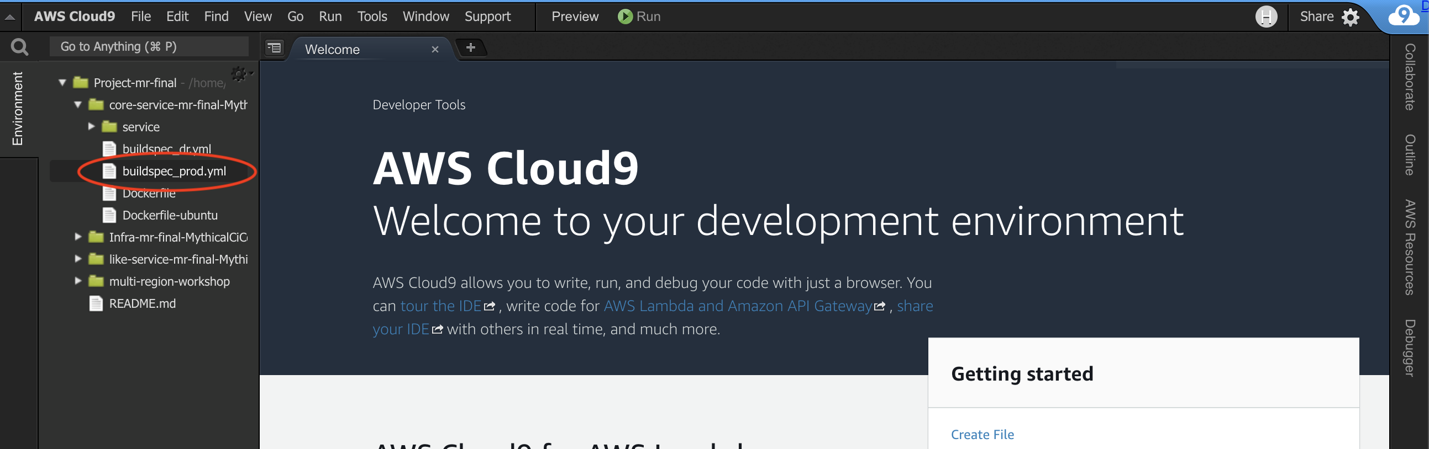Click the Cloud9 logo icon
Viewport: 1429px width, 449px height.
click(1403, 15)
